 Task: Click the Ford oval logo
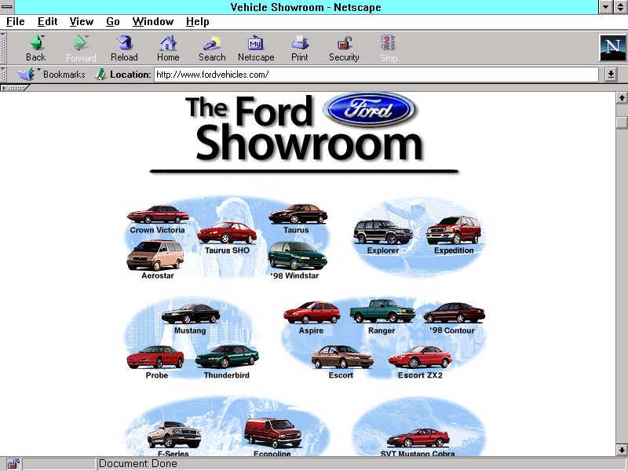pyautogui.click(x=370, y=109)
